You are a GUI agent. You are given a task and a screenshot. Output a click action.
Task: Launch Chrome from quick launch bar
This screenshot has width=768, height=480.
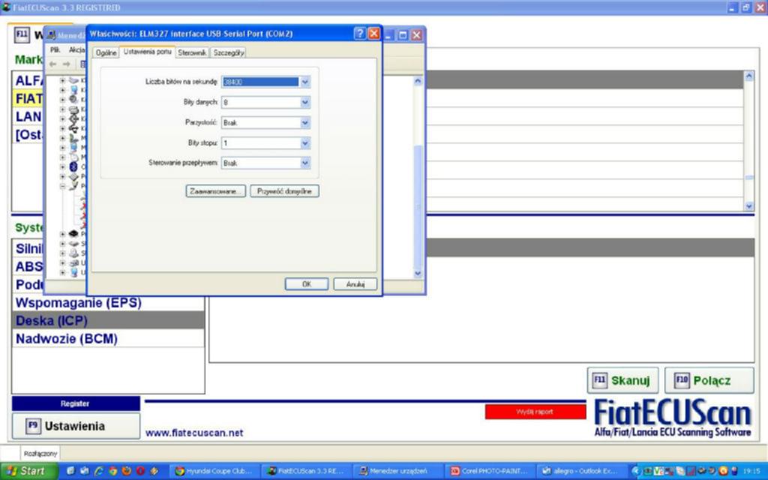(113, 471)
